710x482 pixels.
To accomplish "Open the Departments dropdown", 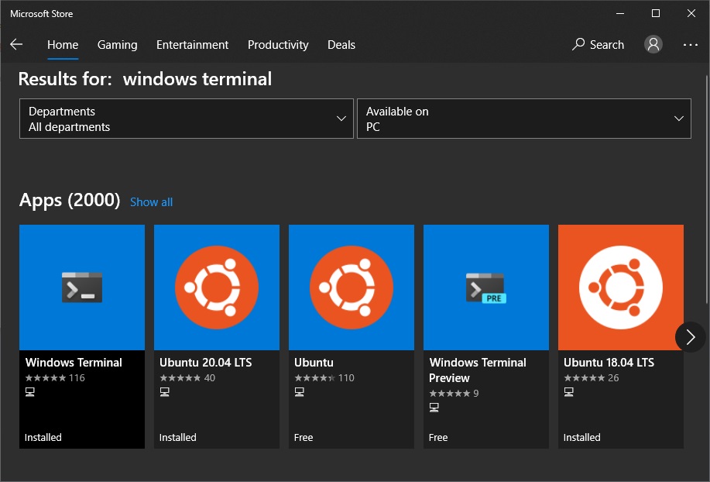I will click(187, 119).
